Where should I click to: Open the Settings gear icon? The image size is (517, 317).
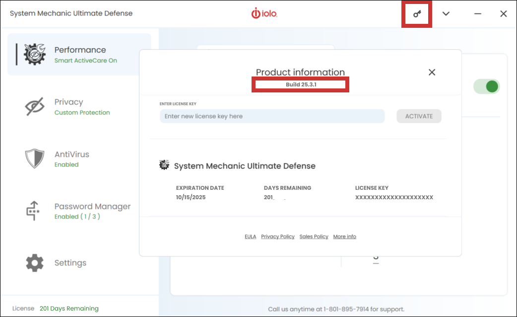[35, 263]
